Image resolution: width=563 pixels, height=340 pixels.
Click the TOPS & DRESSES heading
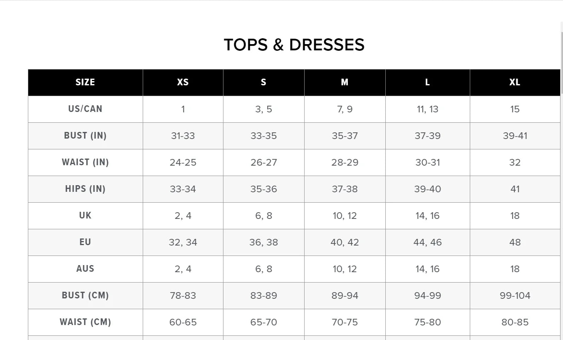pos(294,45)
